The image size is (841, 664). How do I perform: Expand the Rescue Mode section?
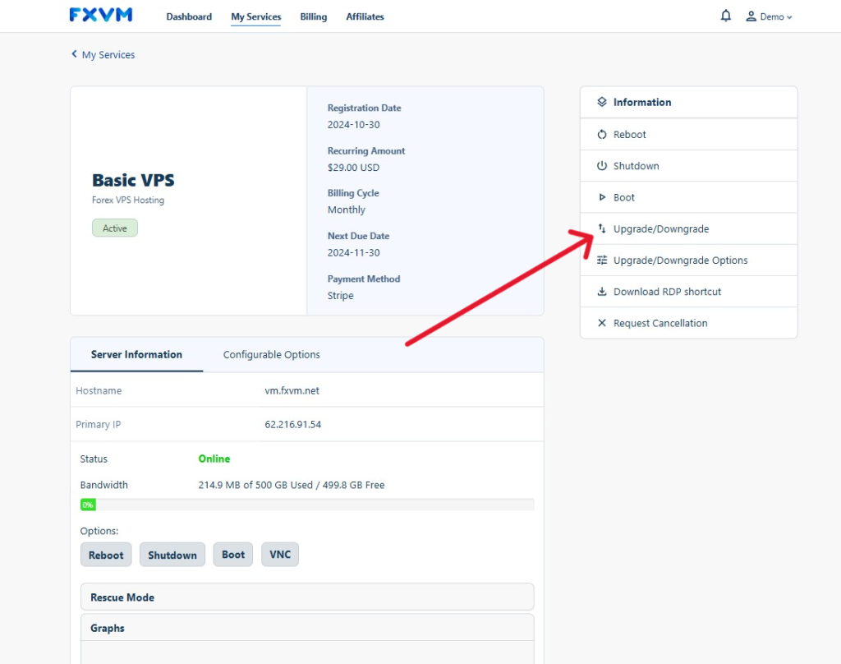pos(307,597)
